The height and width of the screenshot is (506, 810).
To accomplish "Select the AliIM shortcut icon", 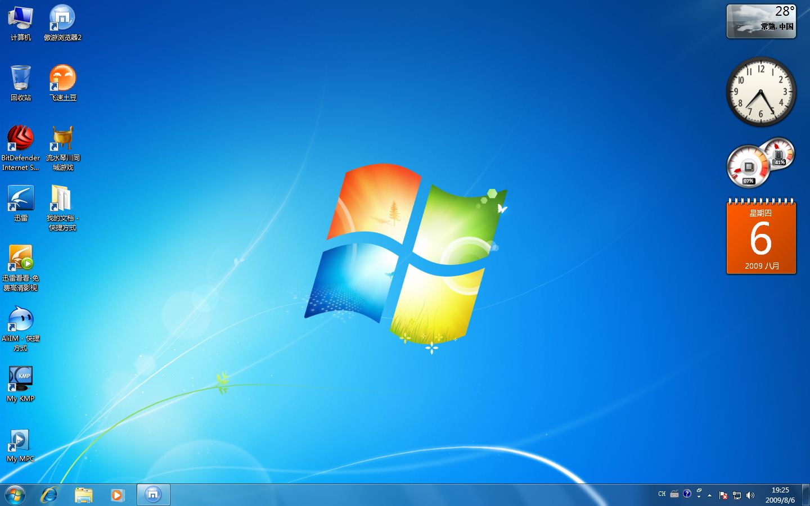I will pos(20,328).
